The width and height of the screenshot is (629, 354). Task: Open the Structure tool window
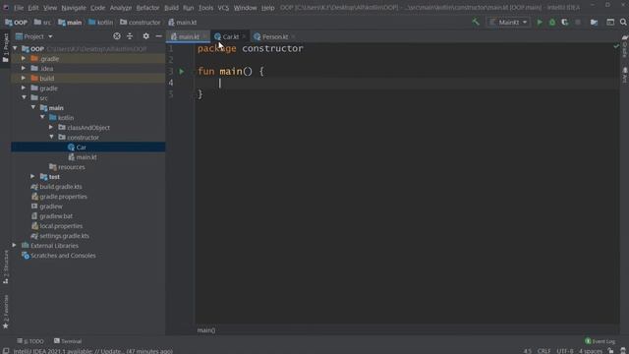(6, 266)
